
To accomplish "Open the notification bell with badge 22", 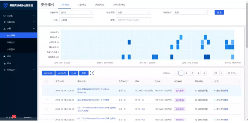I will (7, 117).
